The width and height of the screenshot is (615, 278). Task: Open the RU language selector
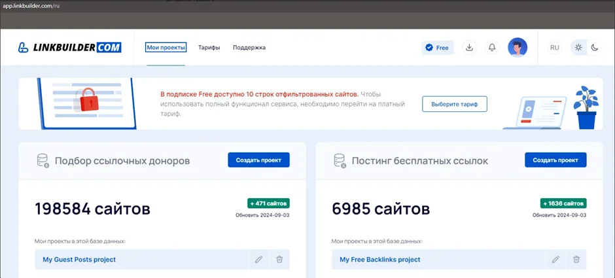click(x=554, y=48)
